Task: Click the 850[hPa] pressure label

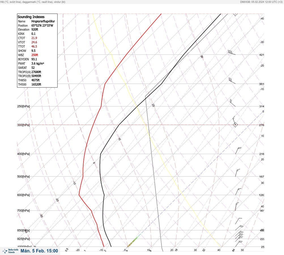Action: (x=24, y=230)
